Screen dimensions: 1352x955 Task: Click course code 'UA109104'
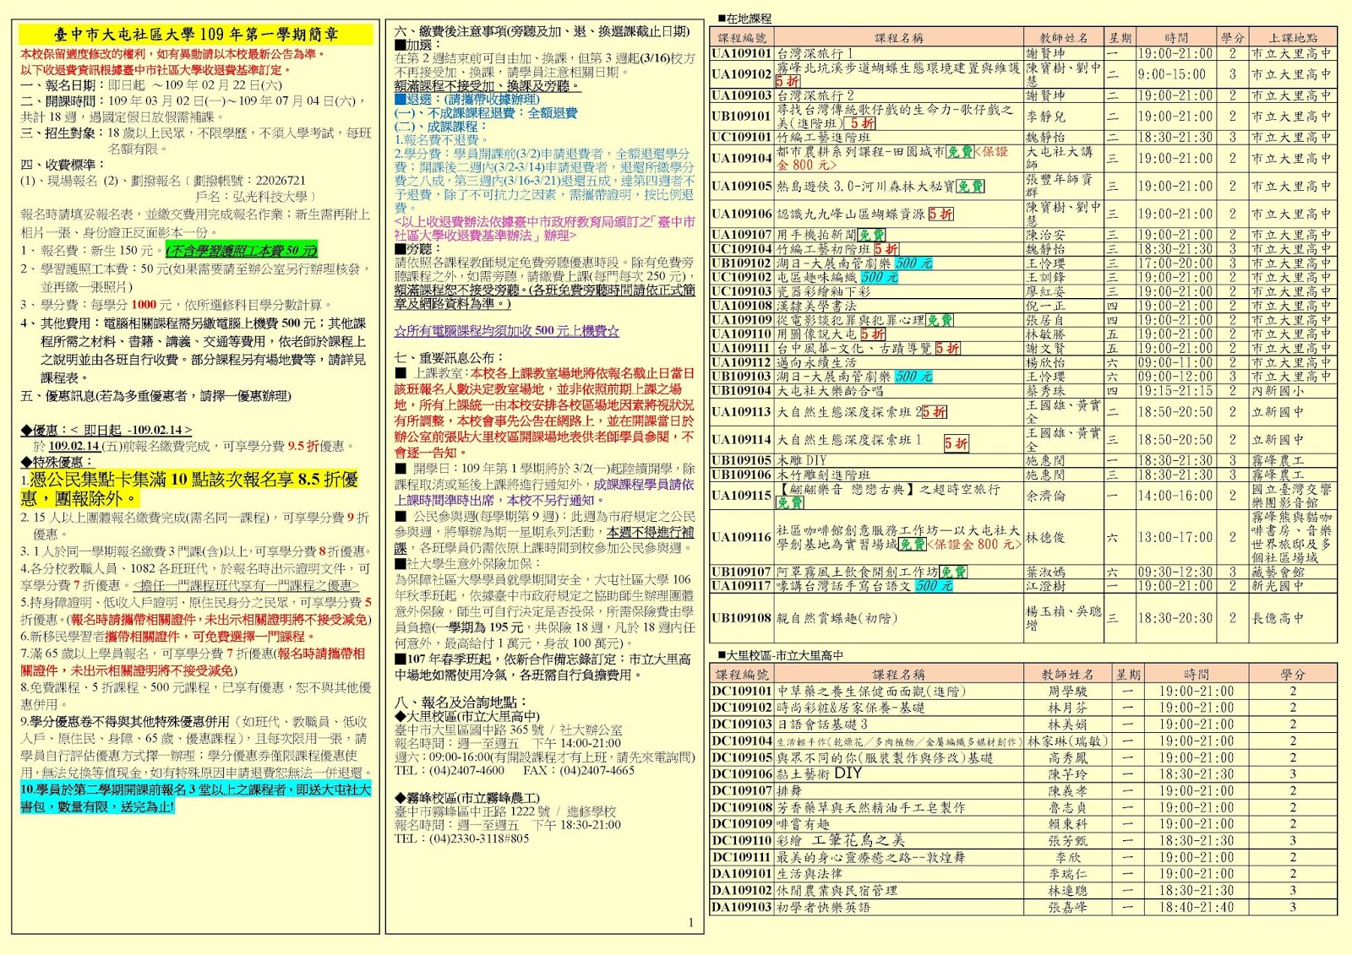tap(741, 158)
